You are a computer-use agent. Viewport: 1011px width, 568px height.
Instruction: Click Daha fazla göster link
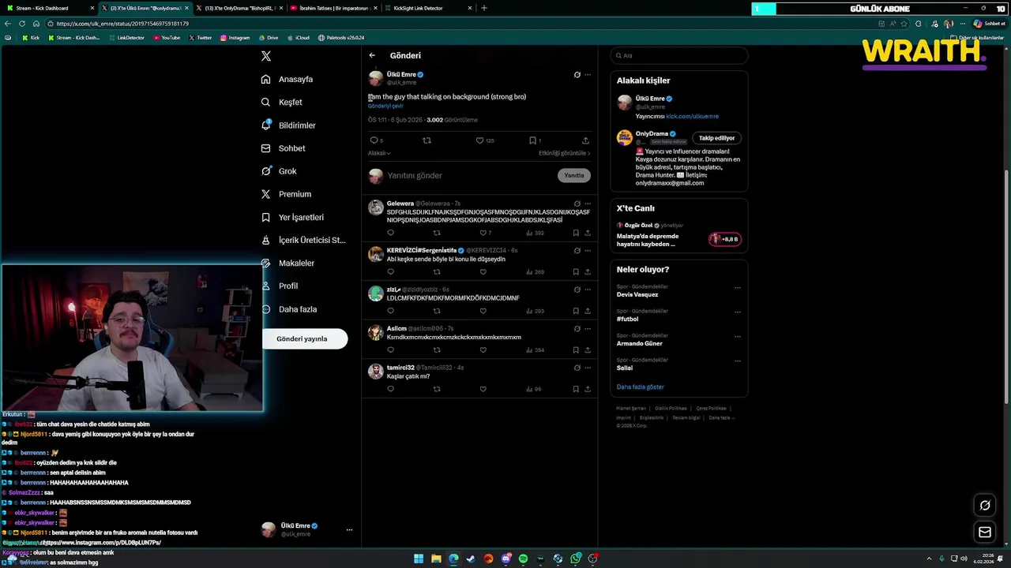(640, 387)
